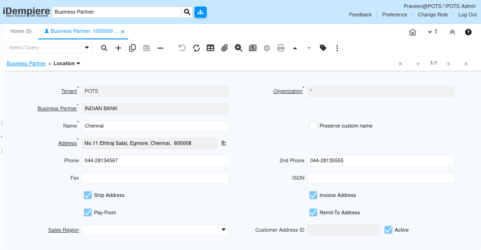Click the Name field containing Chennai
The width and height of the screenshot is (481, 250).
pos(155,126)
